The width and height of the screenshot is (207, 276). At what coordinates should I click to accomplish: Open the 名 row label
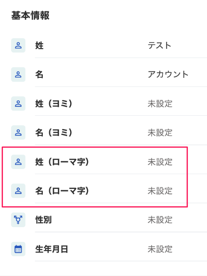(40, 75)
